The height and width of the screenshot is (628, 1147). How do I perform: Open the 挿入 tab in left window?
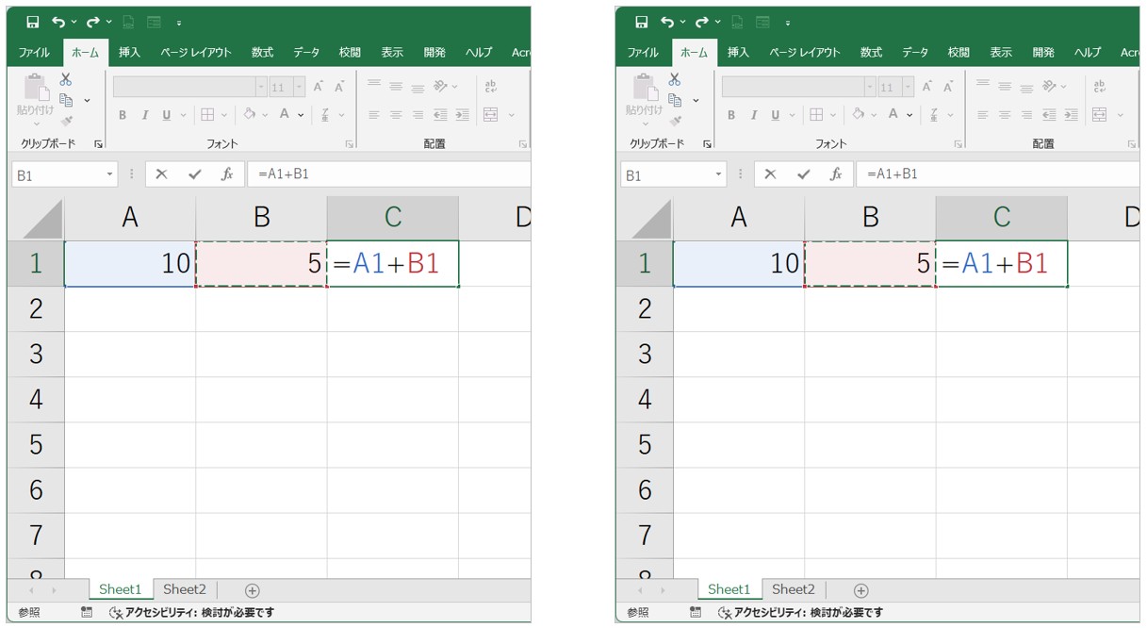coord(129,53)
